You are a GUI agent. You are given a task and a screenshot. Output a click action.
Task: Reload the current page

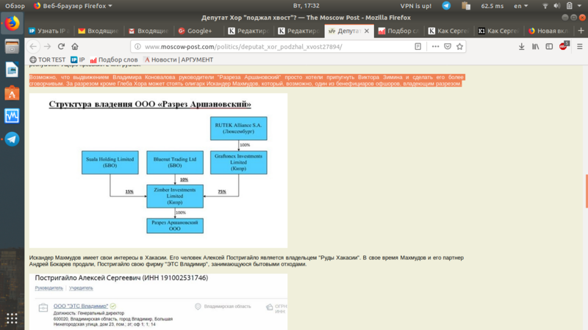click(61, 46)
